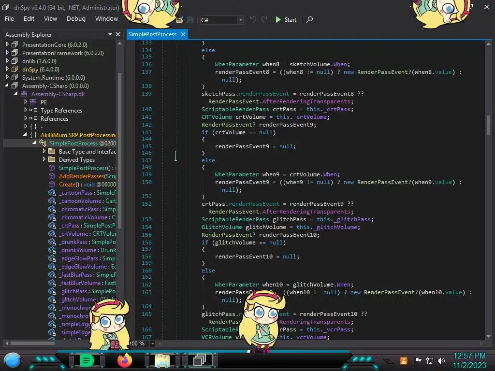Open the 100 % zoom dropdown

tap(153, 343)
